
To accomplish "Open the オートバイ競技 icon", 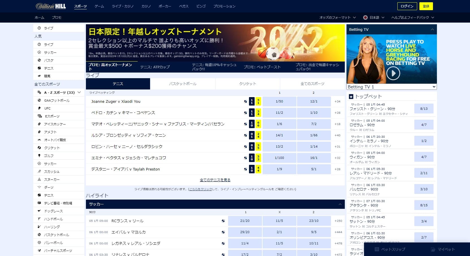I will point(39,140).
